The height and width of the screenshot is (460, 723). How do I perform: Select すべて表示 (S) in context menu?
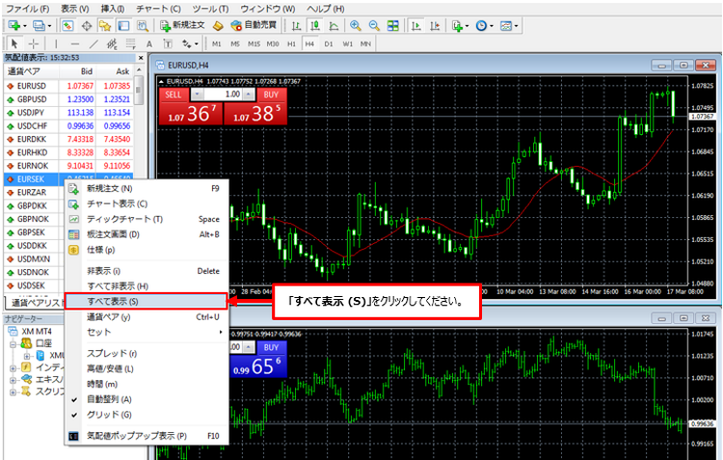[x=113, y=302]
